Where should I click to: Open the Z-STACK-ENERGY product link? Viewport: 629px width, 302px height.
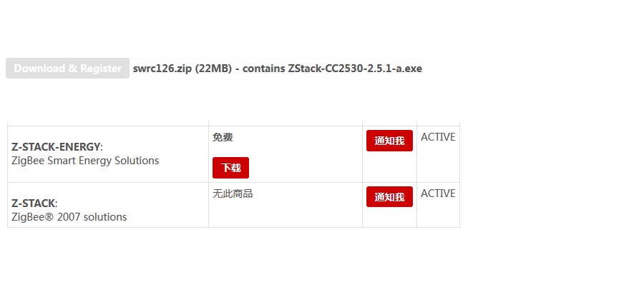point(56,146)
